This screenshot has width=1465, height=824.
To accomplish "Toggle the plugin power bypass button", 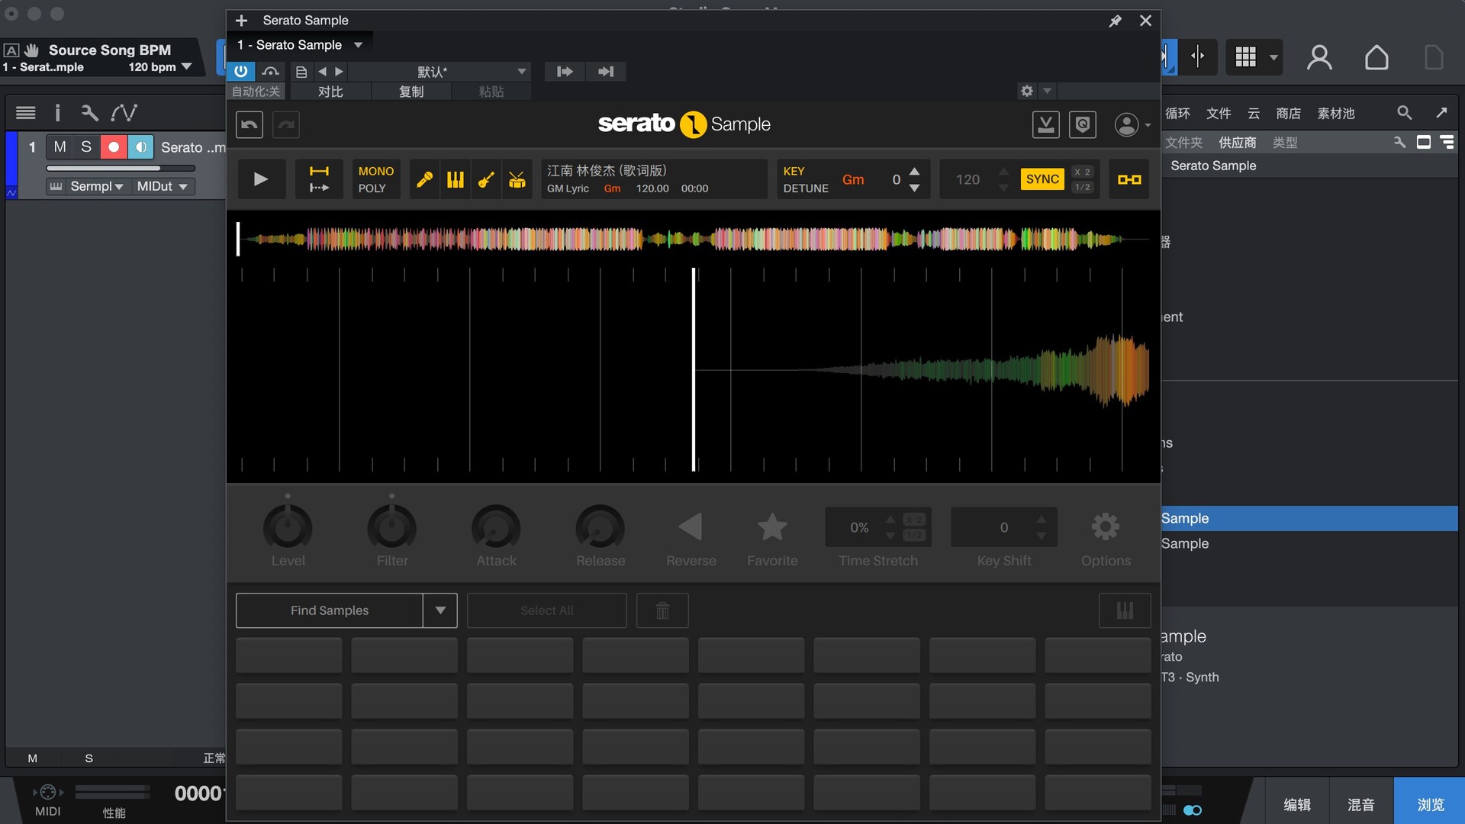I will (240, 71).
